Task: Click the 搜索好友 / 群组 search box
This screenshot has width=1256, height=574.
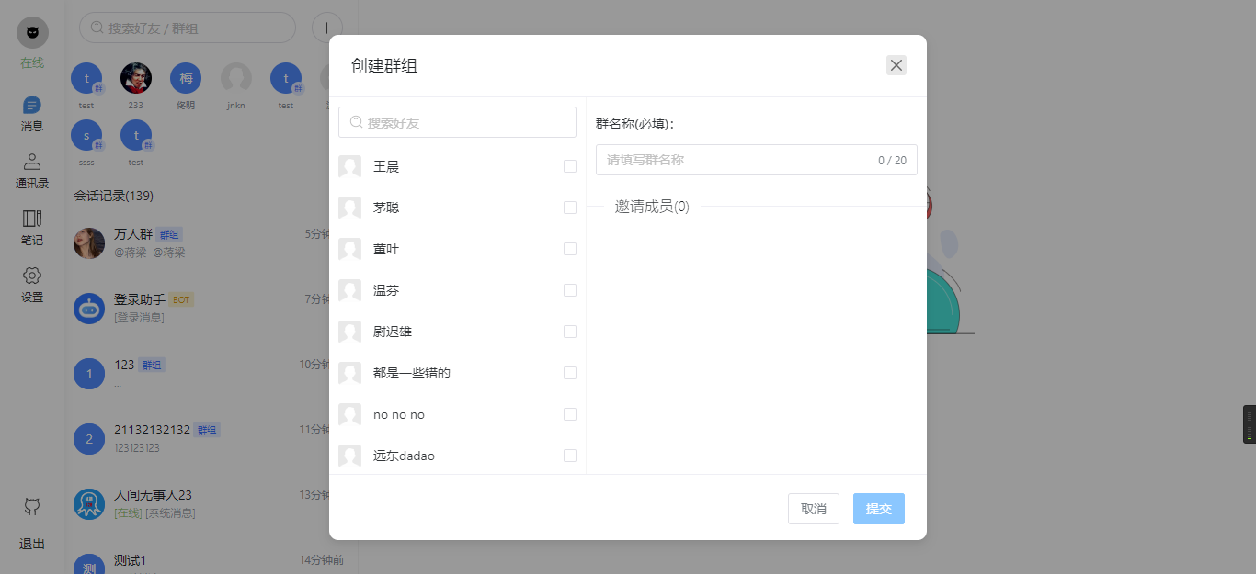Action: 188,28
